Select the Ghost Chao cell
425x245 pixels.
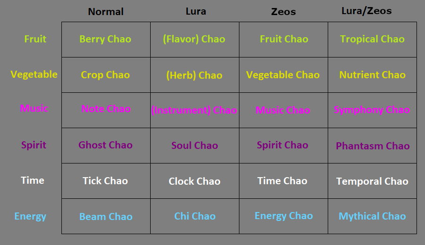106,146
